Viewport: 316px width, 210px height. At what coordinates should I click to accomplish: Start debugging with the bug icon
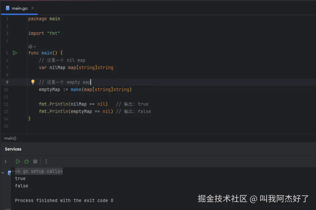coord(27,161)
